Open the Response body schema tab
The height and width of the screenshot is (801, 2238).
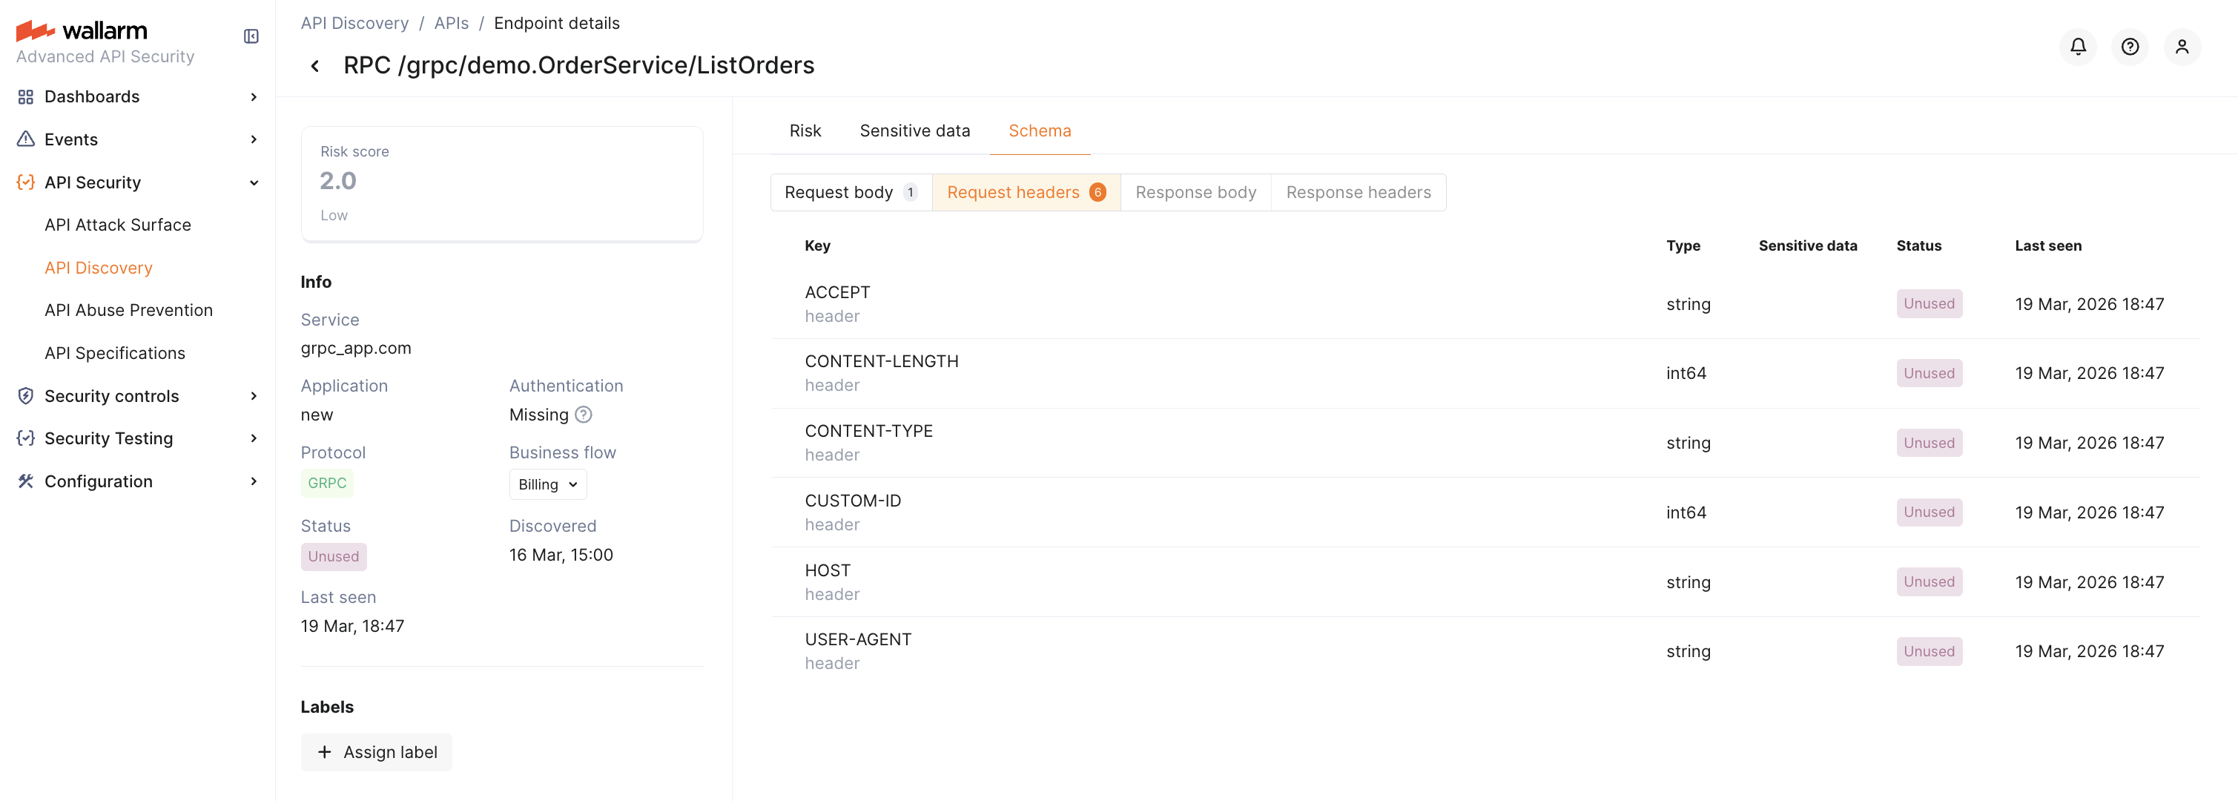(x=1195, y=192)
